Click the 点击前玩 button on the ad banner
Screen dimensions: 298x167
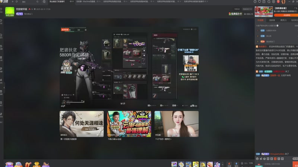pos(286,15)
